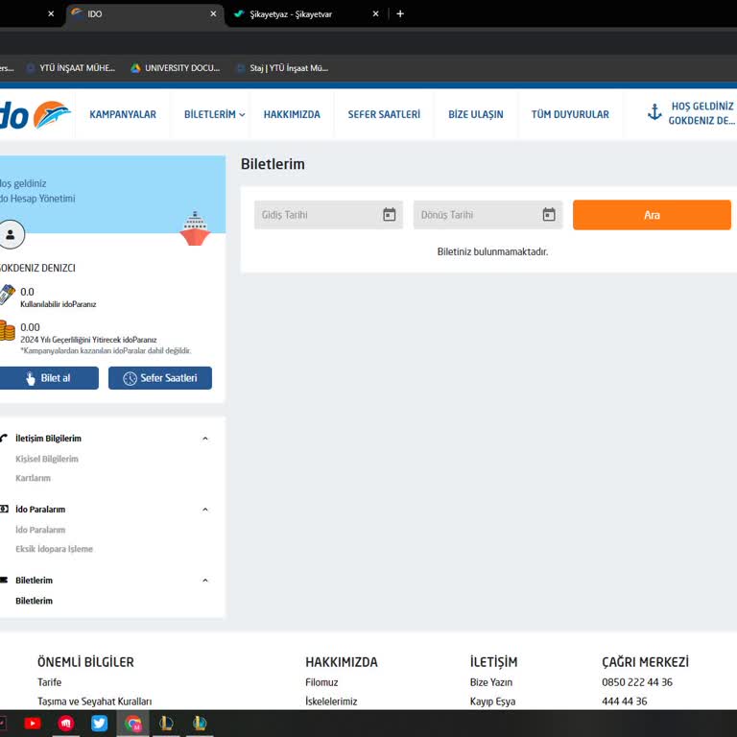Open the UNIVERSITY DOCU... bookmark
This screenshot has height=737, width=737.
[x=176, y=68]
